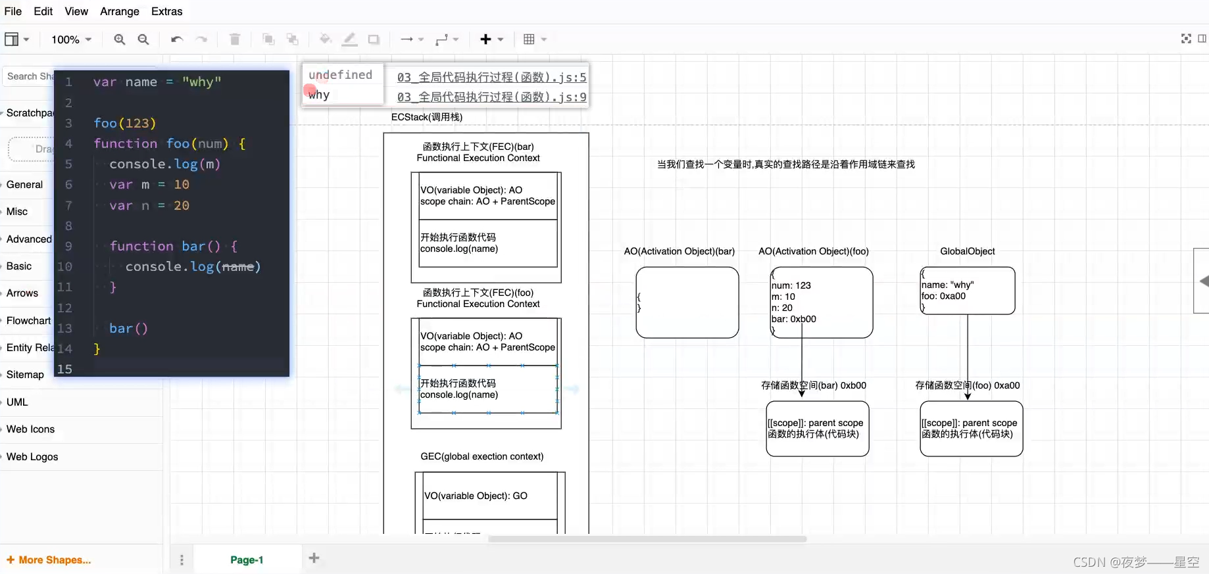
Task: Open the Extras menu
Action: point(167,11)
